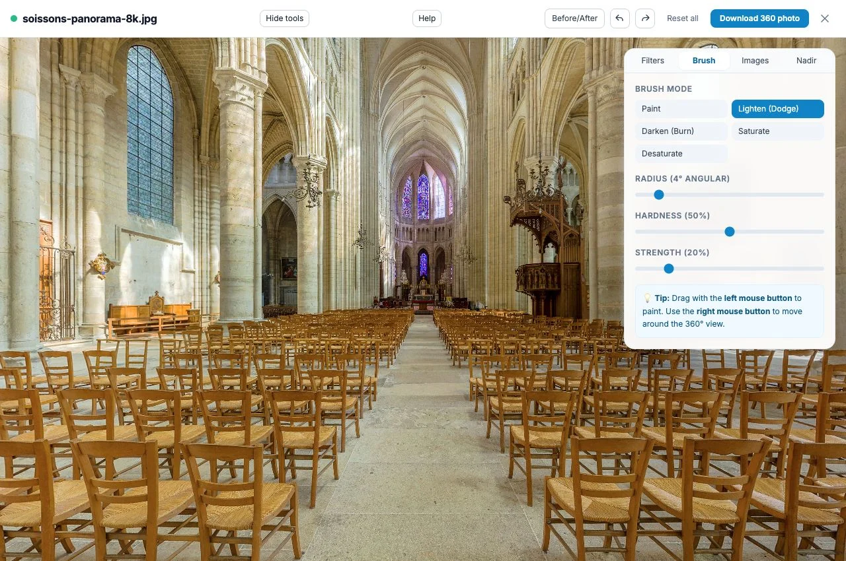Open the Images tab
Viewport: 846px width, 561px height.
755,61
